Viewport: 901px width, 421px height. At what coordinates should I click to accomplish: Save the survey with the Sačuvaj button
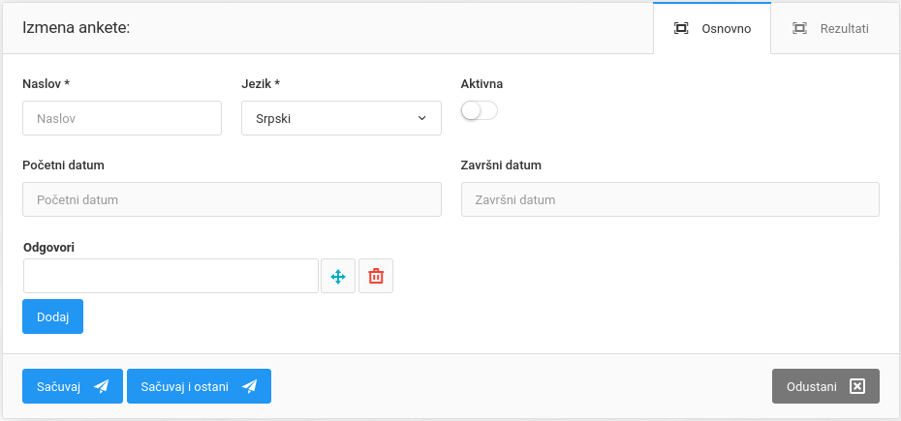[x=73, y=387]
